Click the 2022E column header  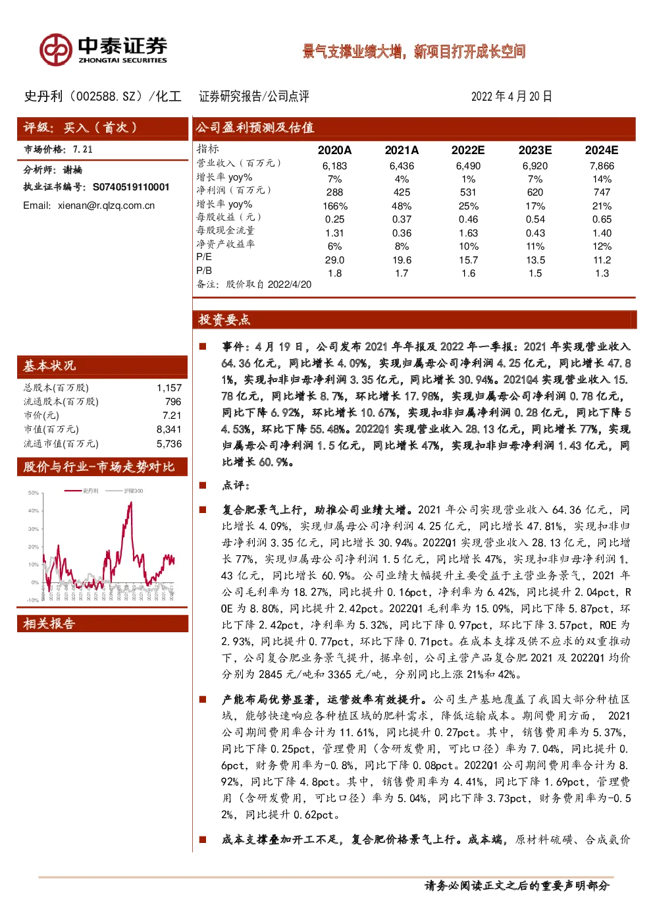[468, 150]
